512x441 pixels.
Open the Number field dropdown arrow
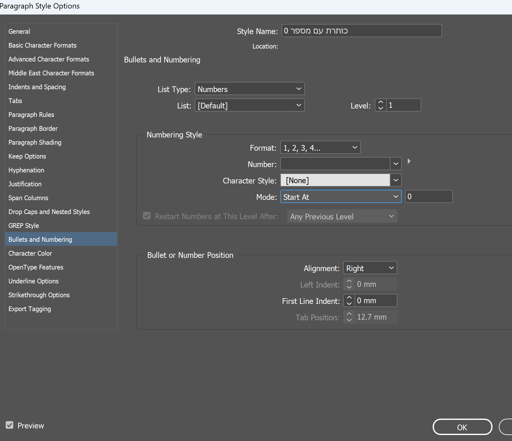[396, 164]
